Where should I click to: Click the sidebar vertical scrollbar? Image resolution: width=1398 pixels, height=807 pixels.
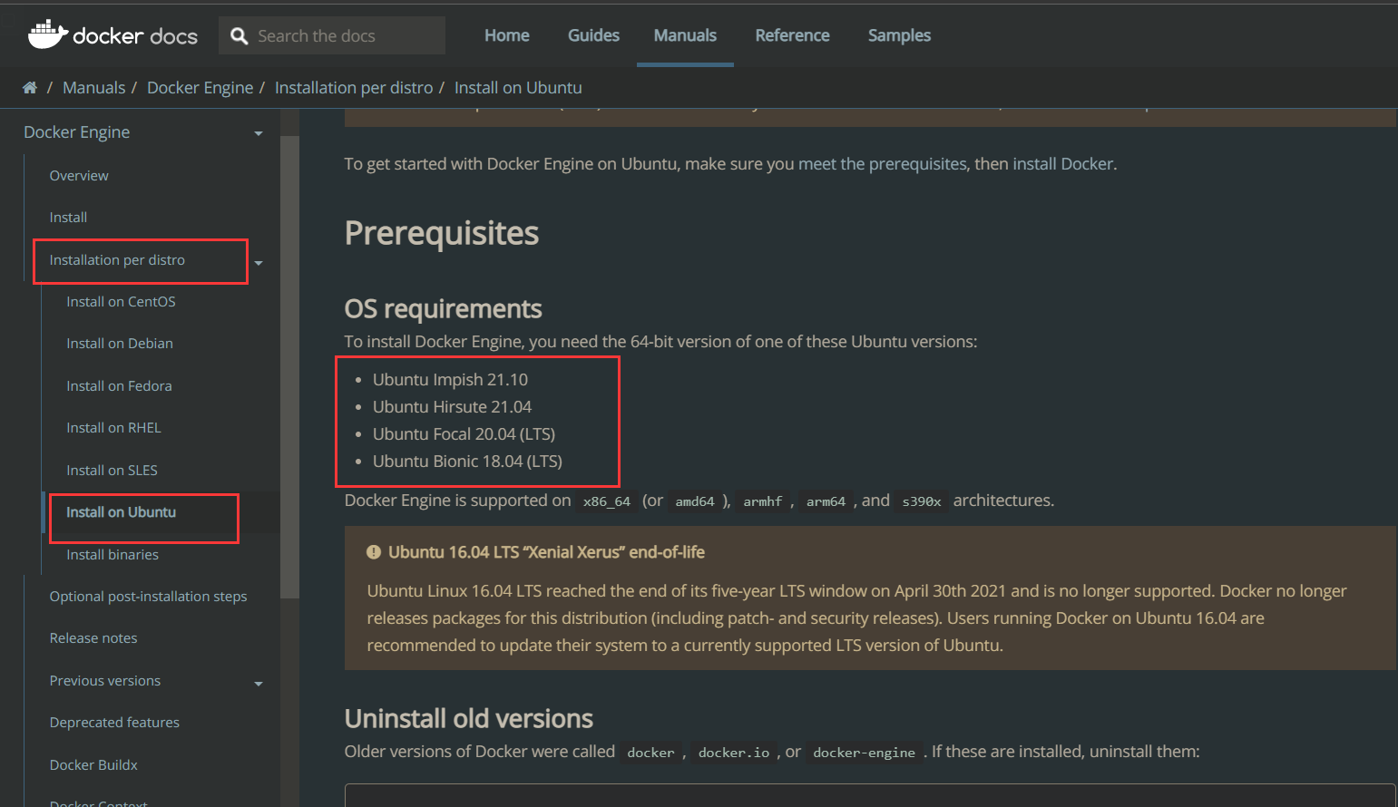289,363
